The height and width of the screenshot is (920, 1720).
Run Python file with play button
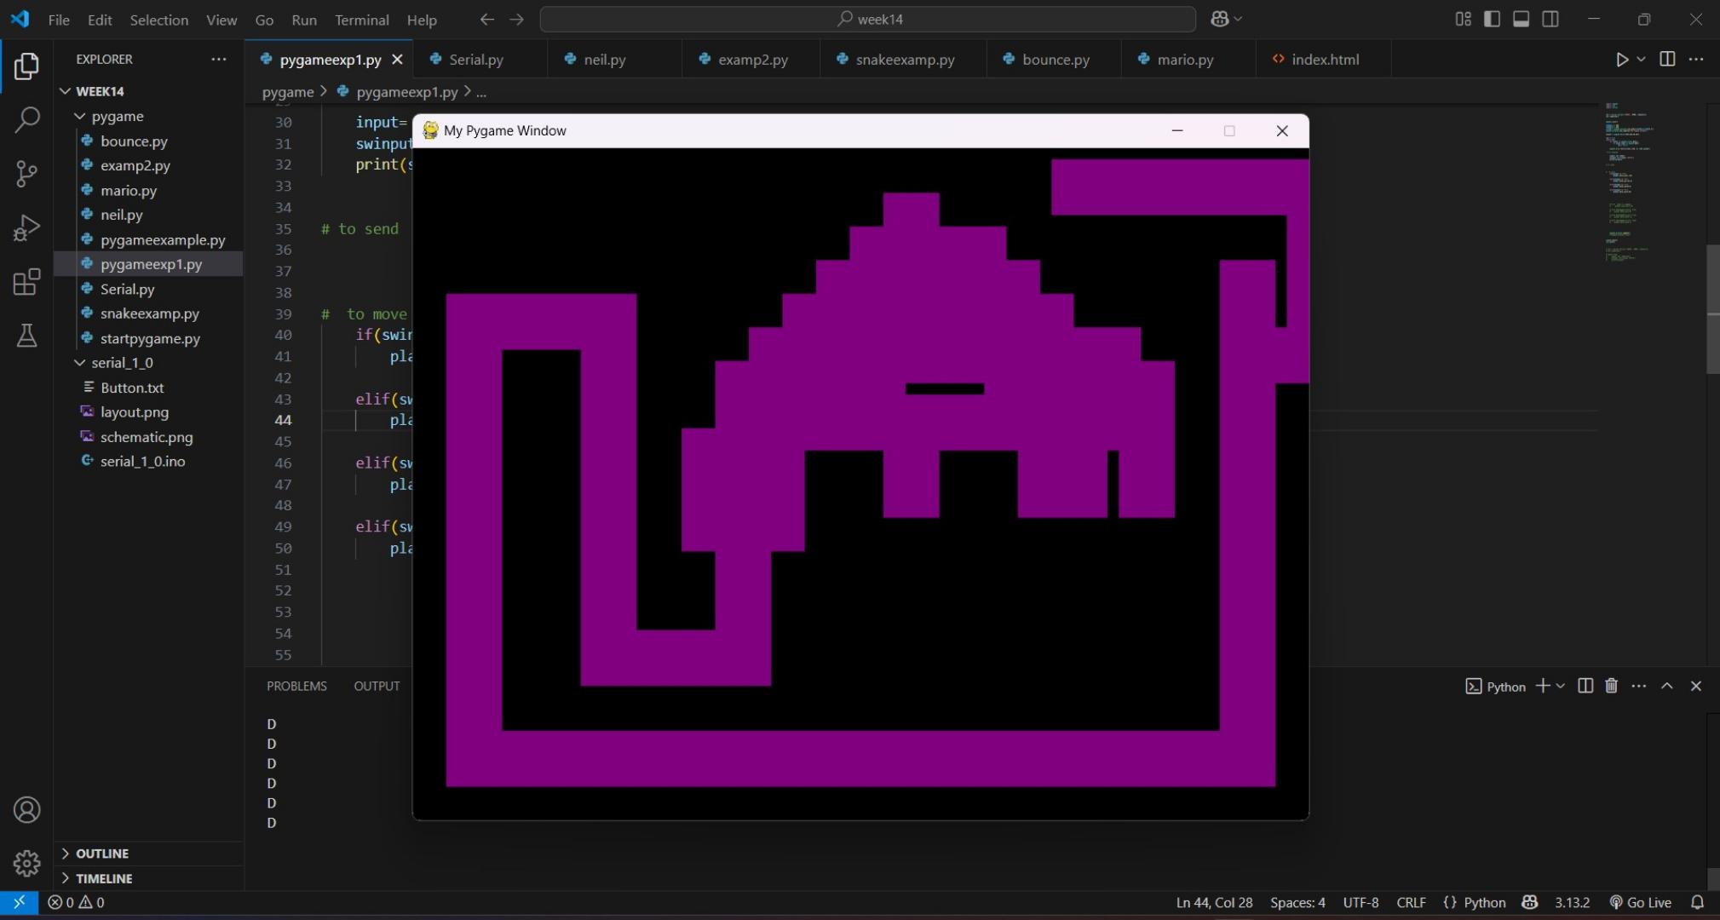pyautogui.click(x=1621, y=59)
